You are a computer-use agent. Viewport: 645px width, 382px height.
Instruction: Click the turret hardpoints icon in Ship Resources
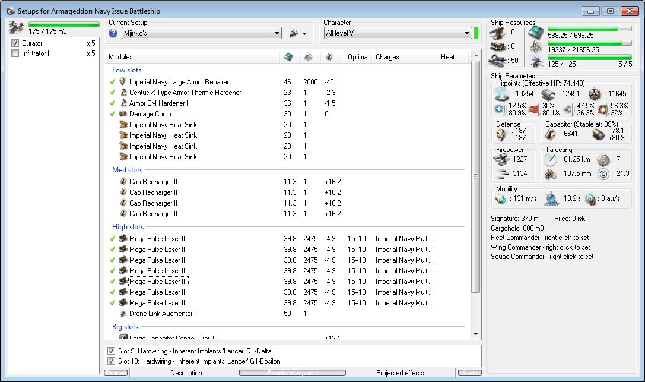coord(497,32)
